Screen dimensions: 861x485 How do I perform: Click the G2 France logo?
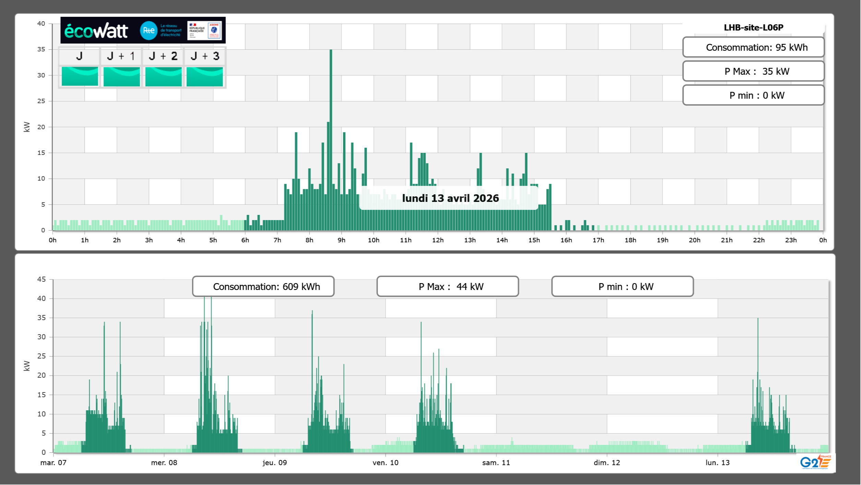[815, 462]
